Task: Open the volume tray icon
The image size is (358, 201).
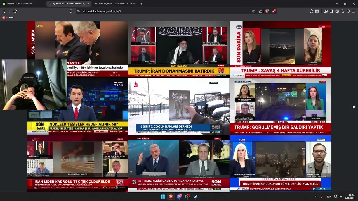Action: [340, 197]
